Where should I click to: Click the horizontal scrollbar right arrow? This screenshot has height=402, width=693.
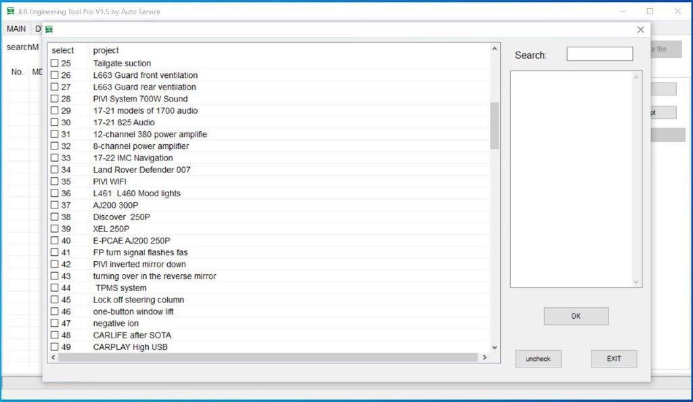pos(485,357)
